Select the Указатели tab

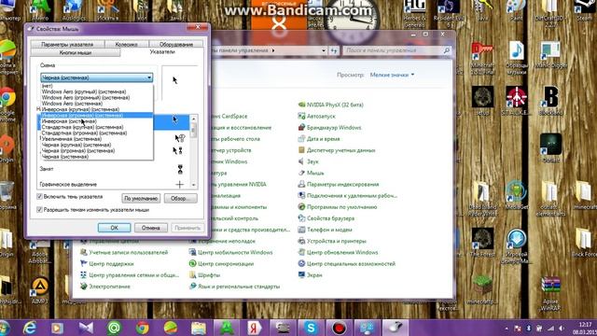tap(162, 52)
